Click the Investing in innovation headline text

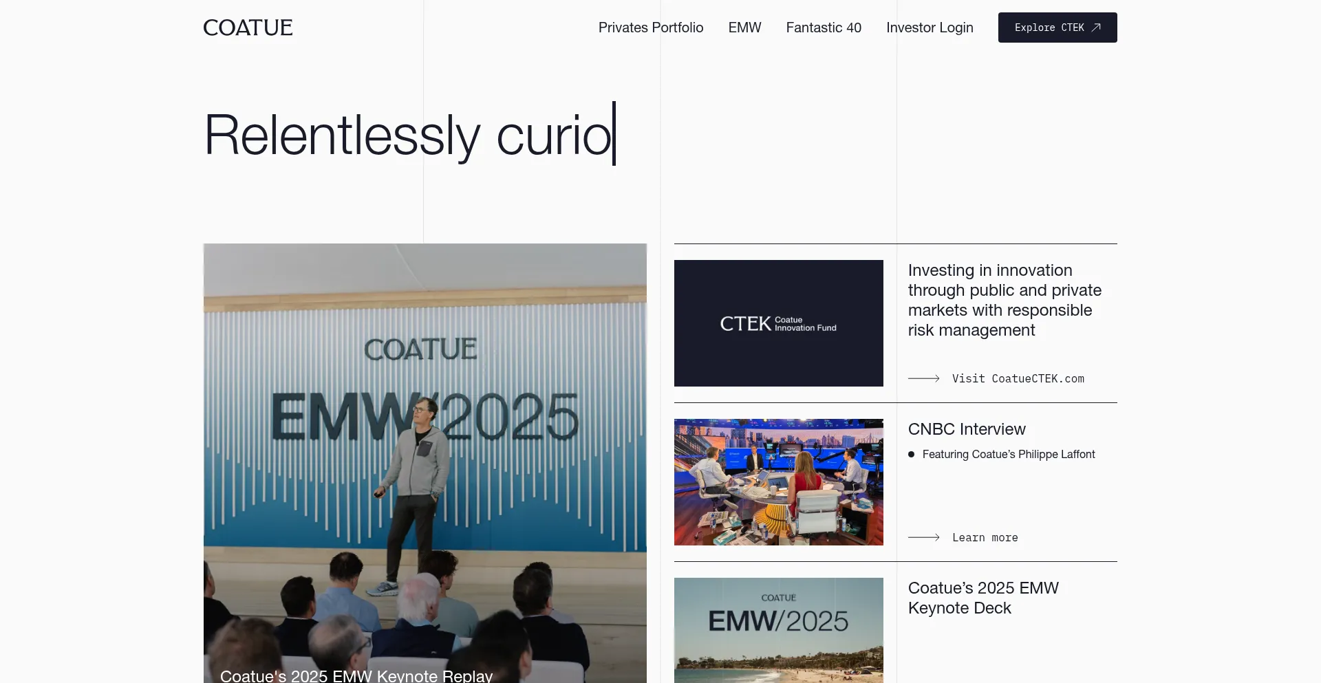(1004, 300)
